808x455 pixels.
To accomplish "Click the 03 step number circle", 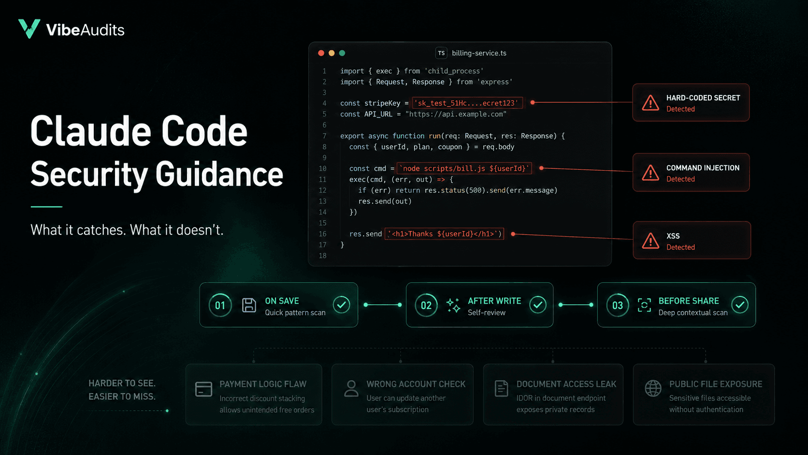I will [x=618, y=305].
